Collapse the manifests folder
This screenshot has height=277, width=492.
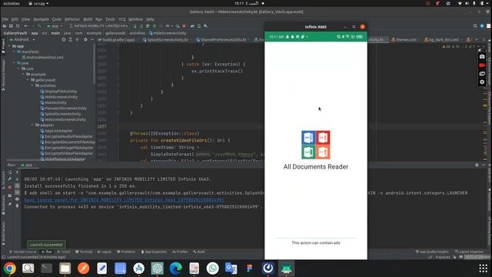15,52
